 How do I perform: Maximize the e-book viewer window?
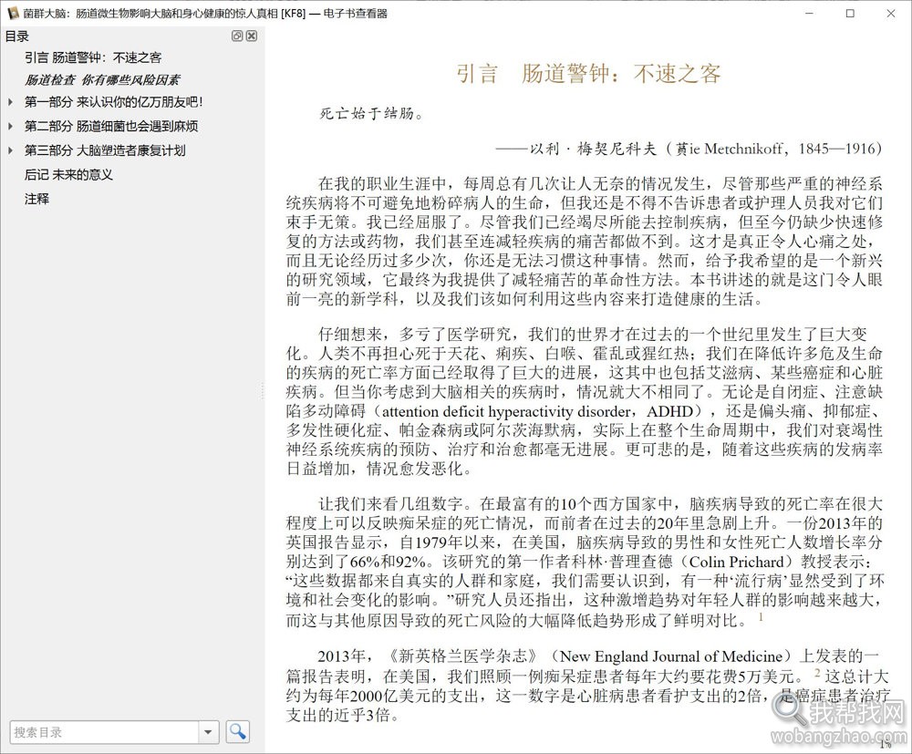tap(850, 14)
